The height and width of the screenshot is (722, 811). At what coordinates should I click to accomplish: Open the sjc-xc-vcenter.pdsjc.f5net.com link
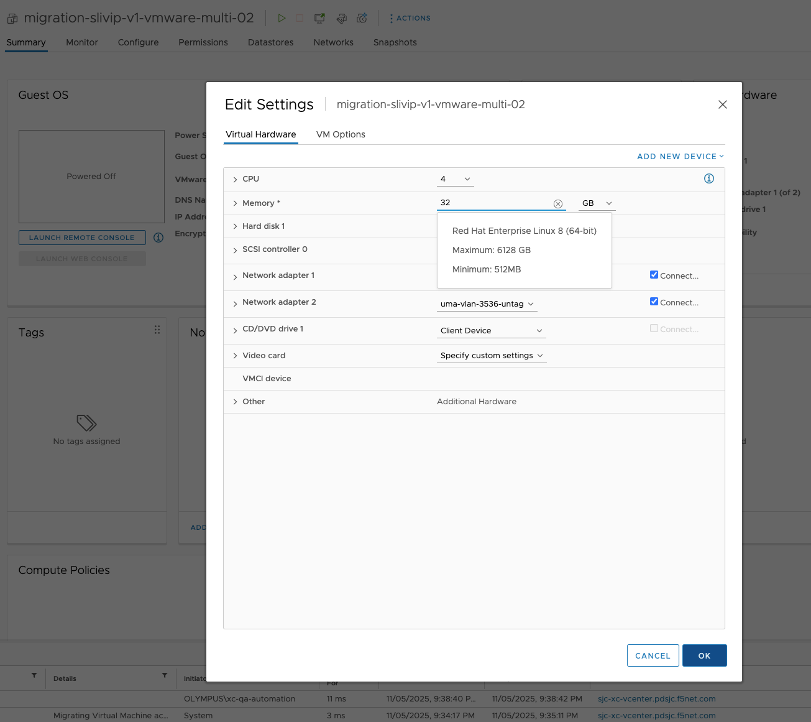click(656, 698)
